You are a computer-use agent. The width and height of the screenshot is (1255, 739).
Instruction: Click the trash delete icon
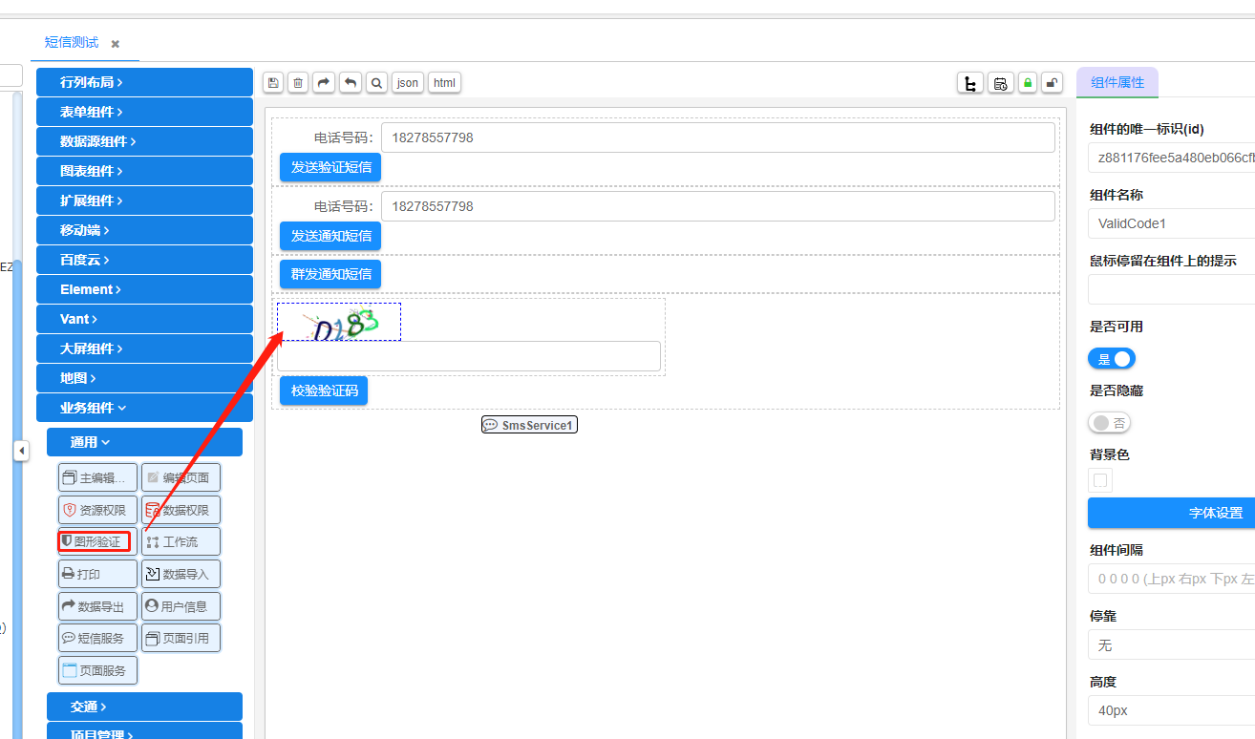click(299, 83)
